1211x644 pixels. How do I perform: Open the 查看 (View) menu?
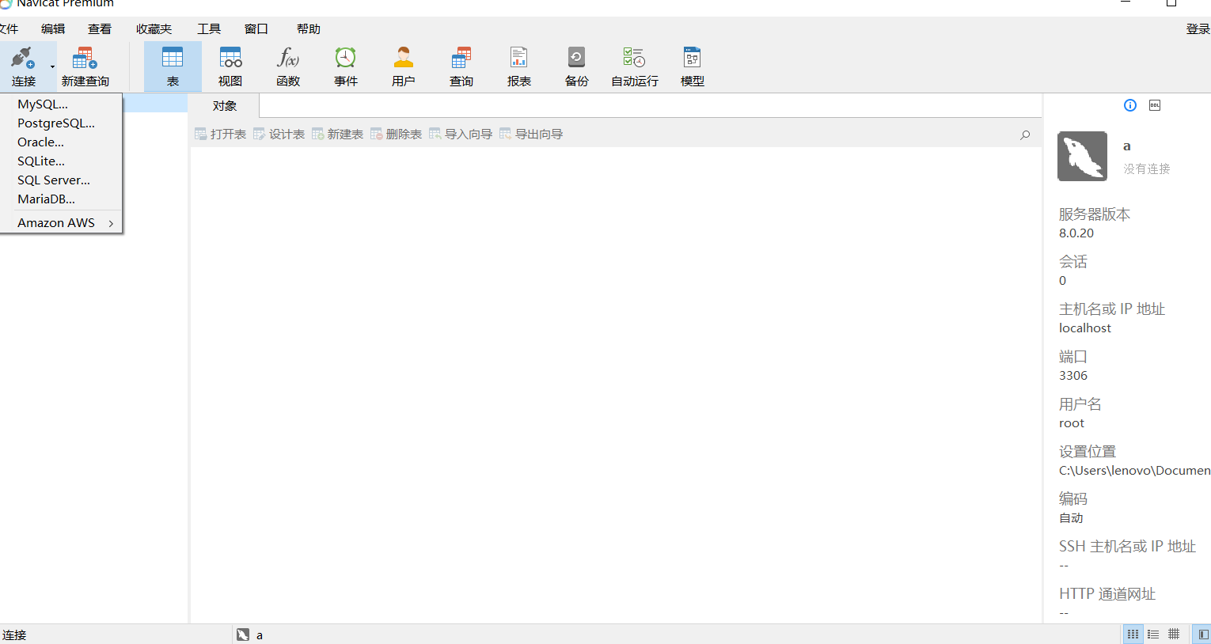point(100,29)
